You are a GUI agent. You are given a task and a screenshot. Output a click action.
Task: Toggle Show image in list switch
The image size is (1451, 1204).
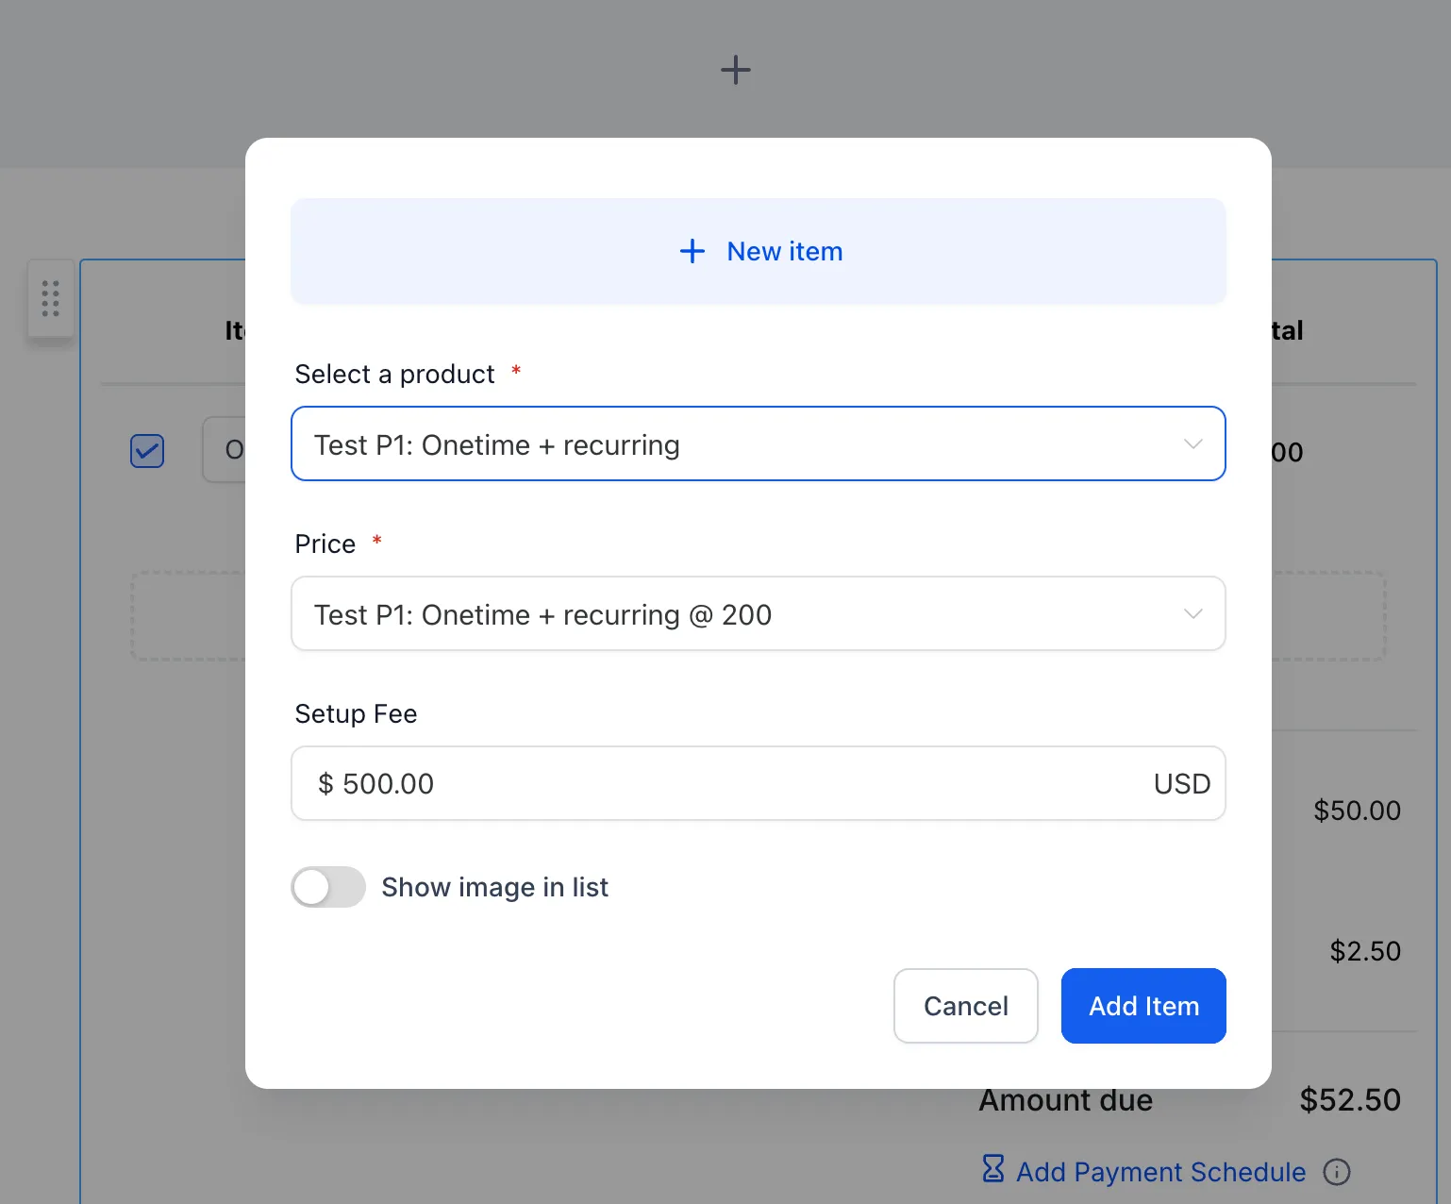click(x=328, y=887)
